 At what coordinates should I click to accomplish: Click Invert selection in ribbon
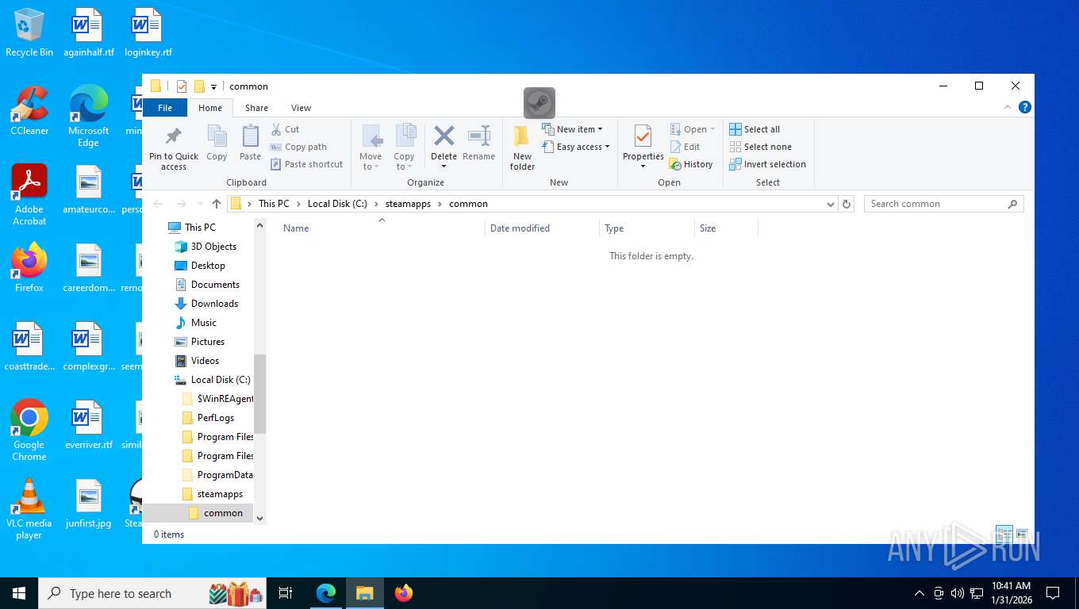pyautogui.click(x=767, y=164)
